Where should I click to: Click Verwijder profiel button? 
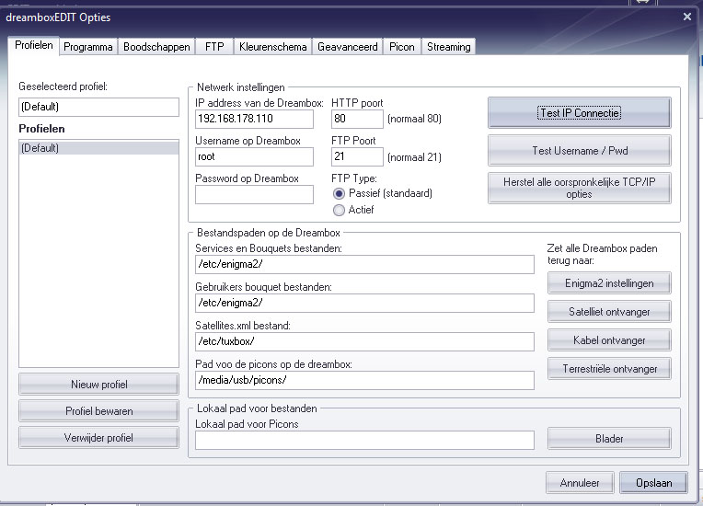[x=98, y=438]
